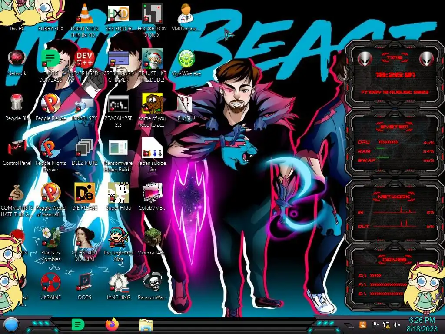Open the BE JUST LIKE THE DUDE icon
The width and height of the screenshot is (445, 334).
[152, 58]
